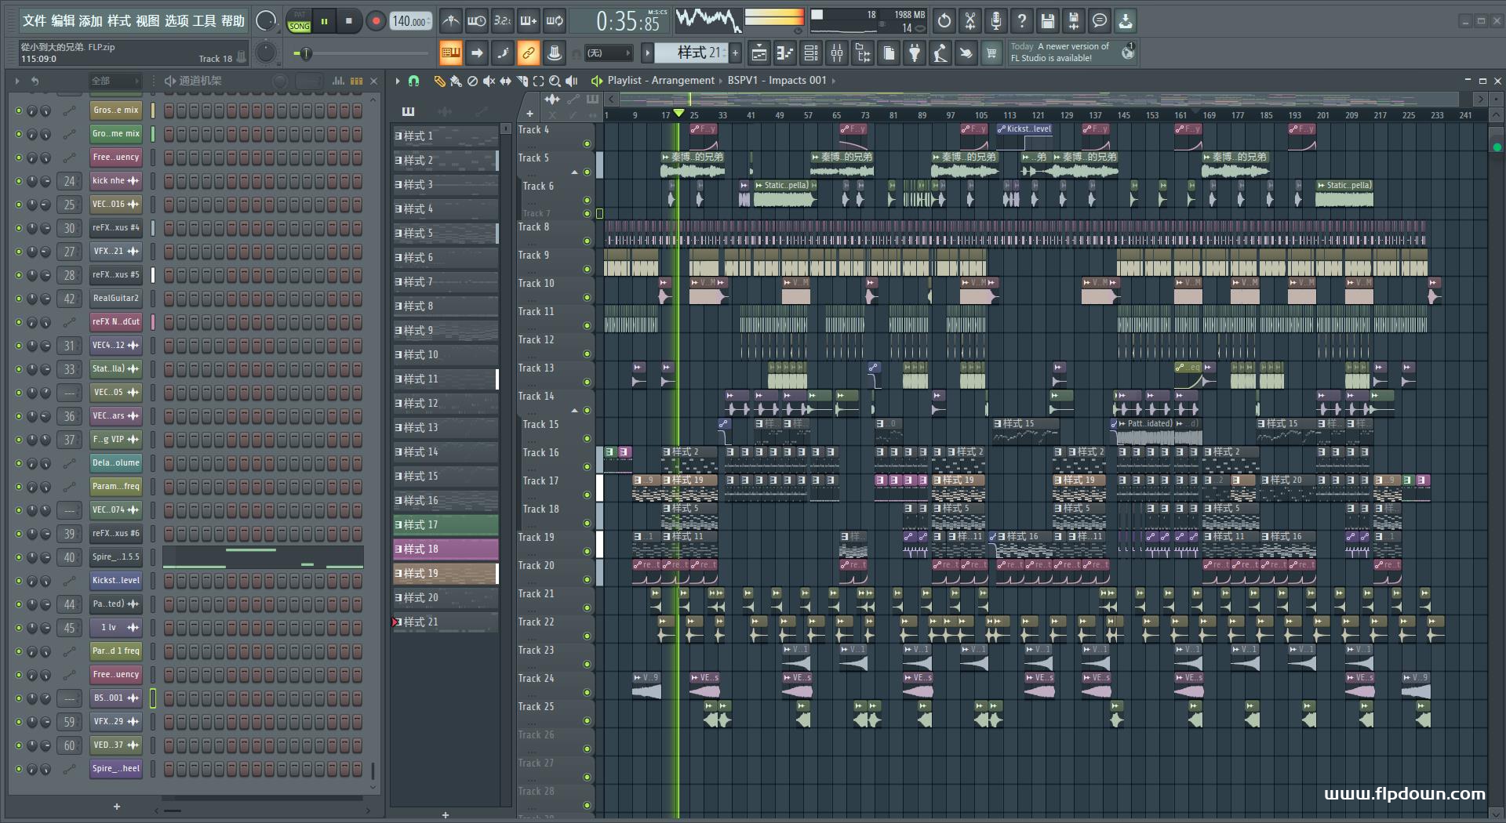Screen dimensions: 1506x823
Task: Click the microphone one-click recording icon
Action: click(996, 21)
